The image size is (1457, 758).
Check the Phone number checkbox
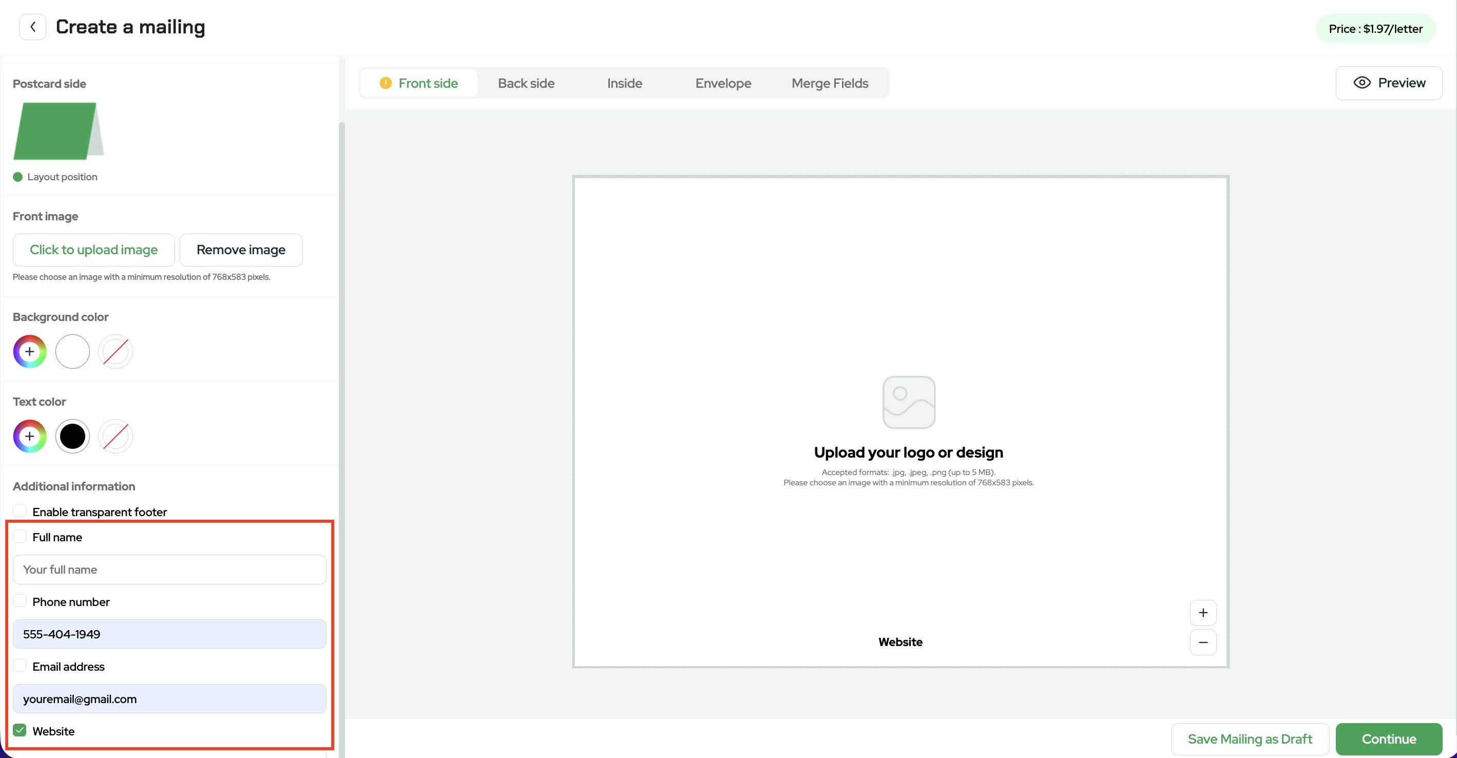point(20,601)
